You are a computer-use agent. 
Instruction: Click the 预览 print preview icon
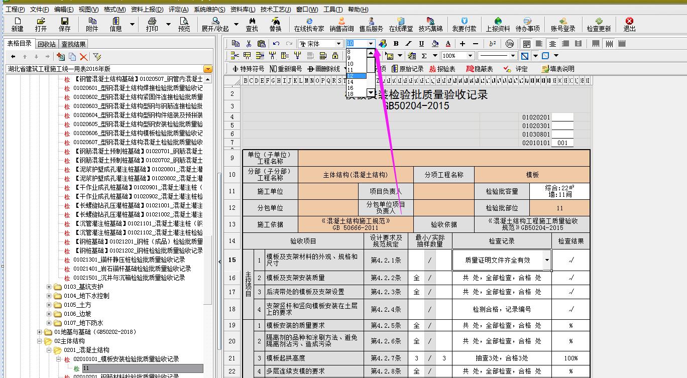184,24
